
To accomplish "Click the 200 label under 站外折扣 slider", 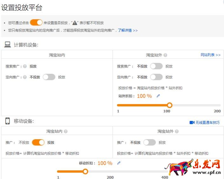I will (217, 111).
